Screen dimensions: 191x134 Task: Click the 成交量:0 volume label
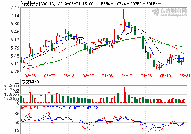pyautogui.click(x=30, y=82)
